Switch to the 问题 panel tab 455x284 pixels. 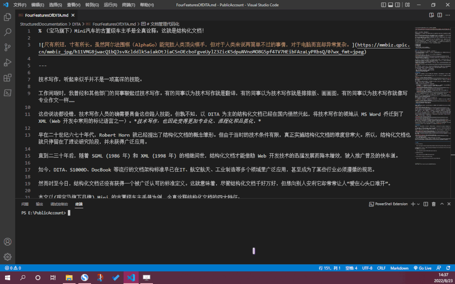point(25,204)
